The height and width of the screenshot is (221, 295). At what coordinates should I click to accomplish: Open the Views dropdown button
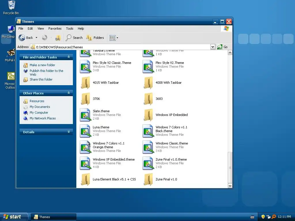(x=114, y=38)
